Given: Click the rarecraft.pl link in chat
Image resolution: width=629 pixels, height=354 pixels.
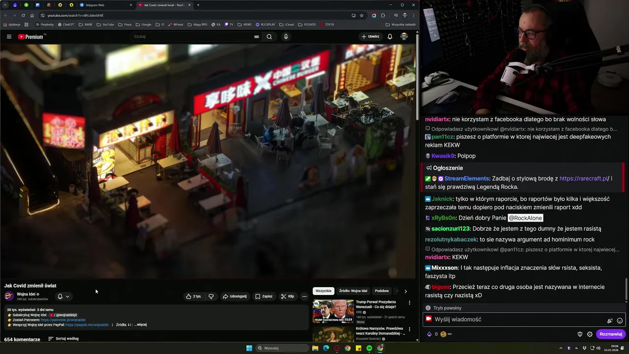Looking at the screenshot, I should (583, 179).
